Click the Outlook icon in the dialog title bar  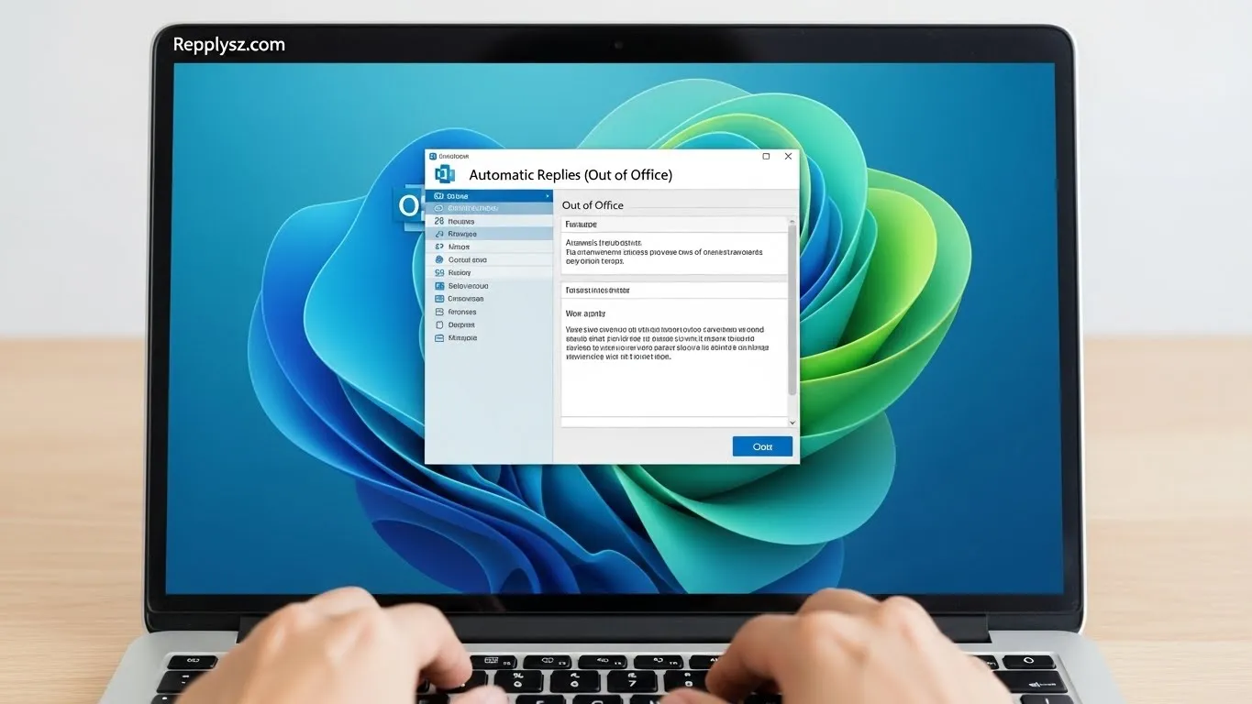(x=432, y=155)
